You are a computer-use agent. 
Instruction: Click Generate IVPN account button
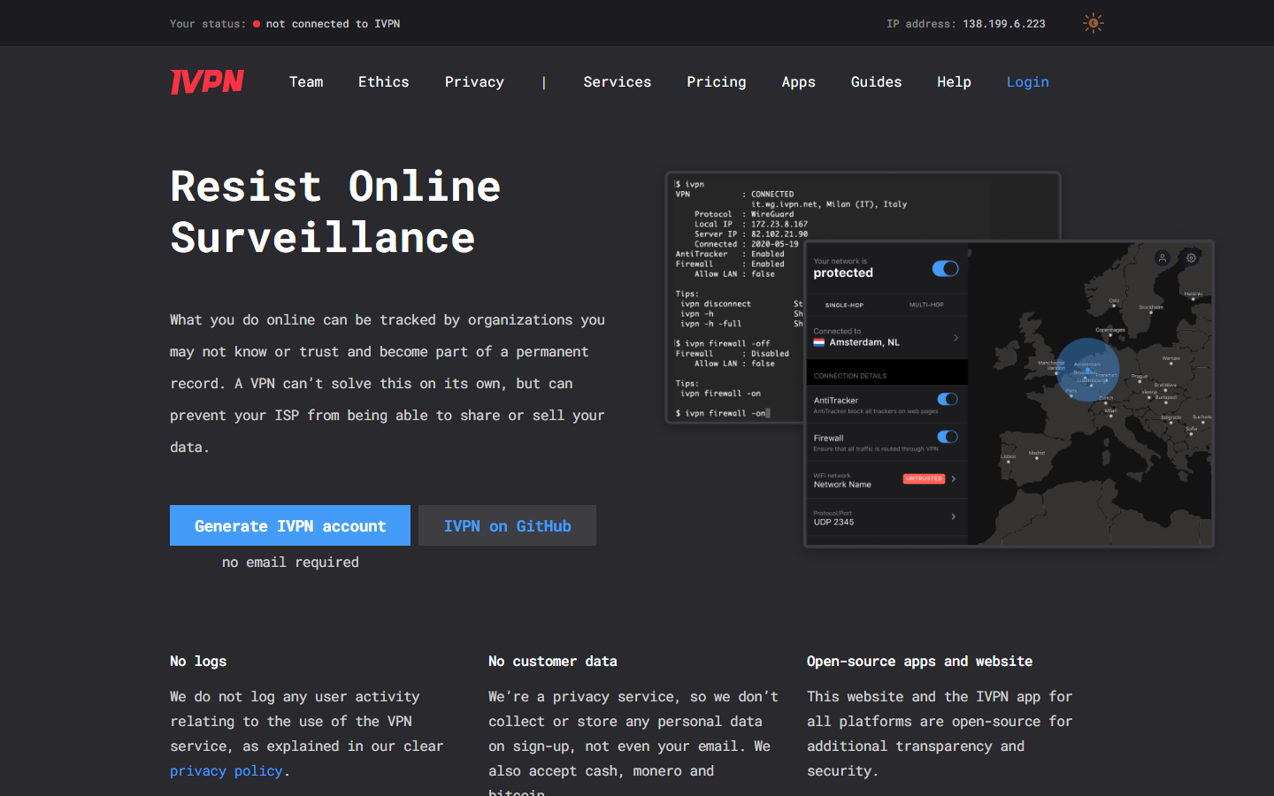(290, 525)
